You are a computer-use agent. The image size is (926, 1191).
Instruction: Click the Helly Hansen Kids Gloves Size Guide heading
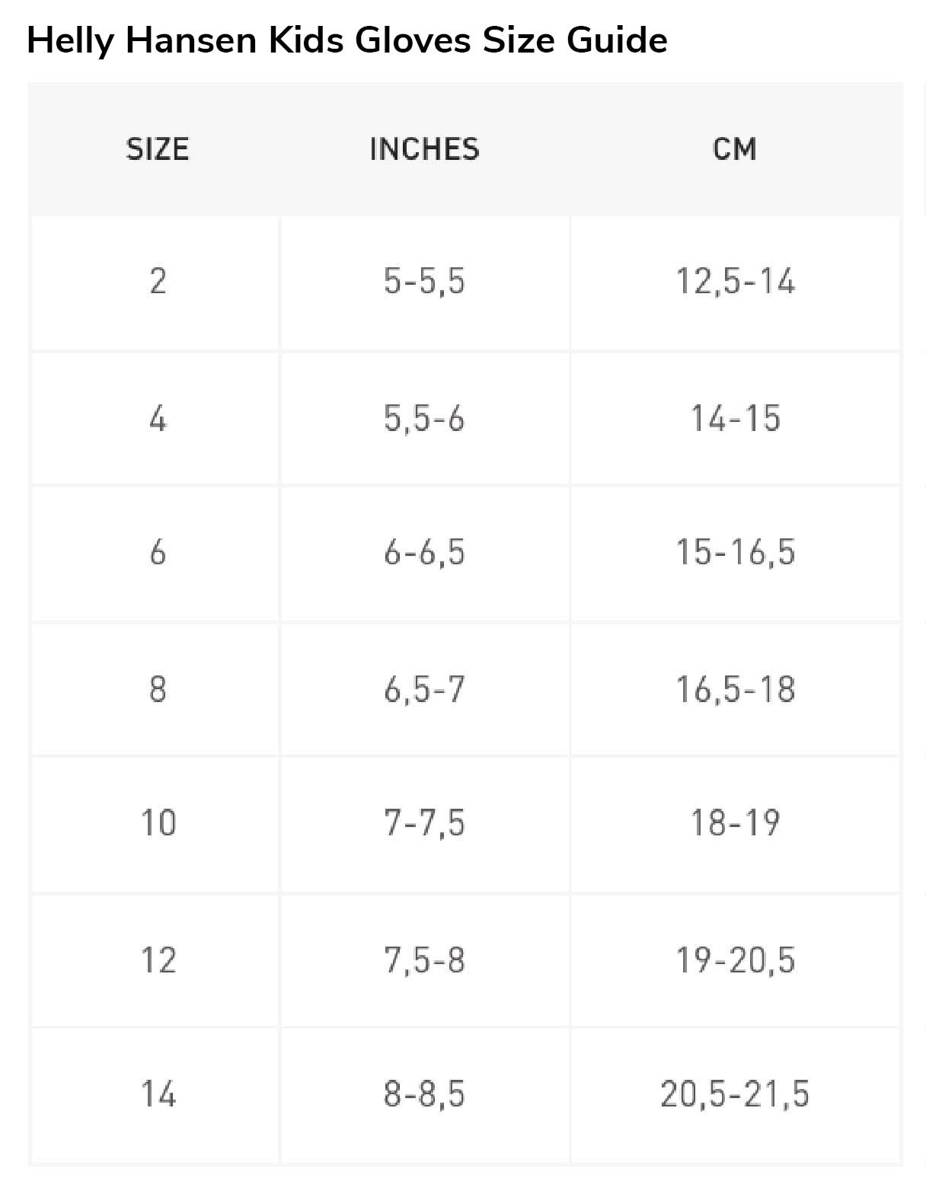347,40
